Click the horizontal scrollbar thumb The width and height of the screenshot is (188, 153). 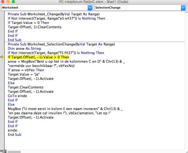click(x=14, y=152)
